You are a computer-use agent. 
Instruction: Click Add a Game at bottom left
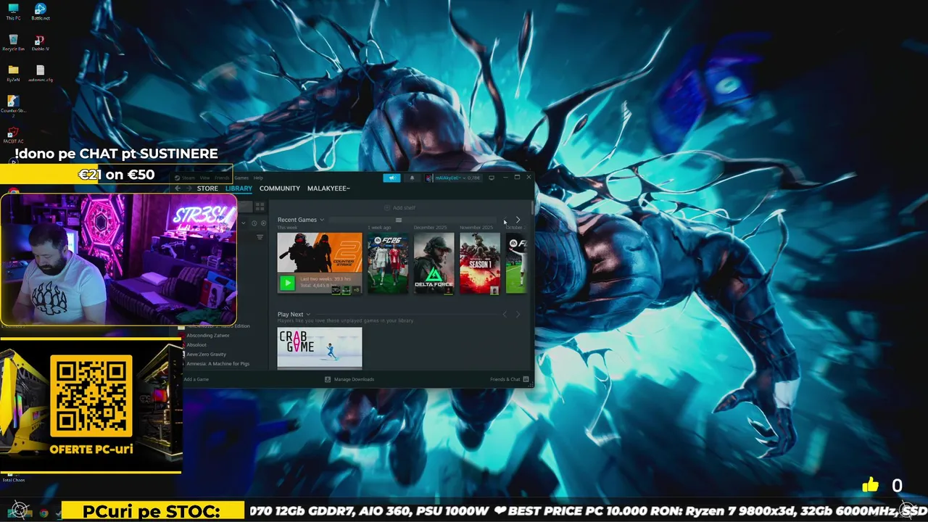[196, 379]
